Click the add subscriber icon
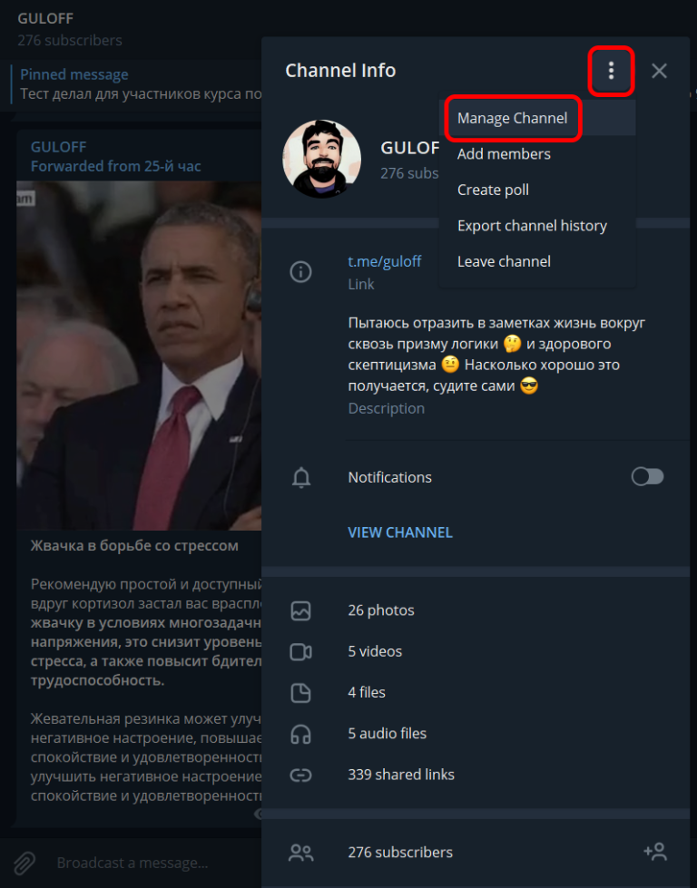This screenshot has height=888, width=697. point(655,851)
